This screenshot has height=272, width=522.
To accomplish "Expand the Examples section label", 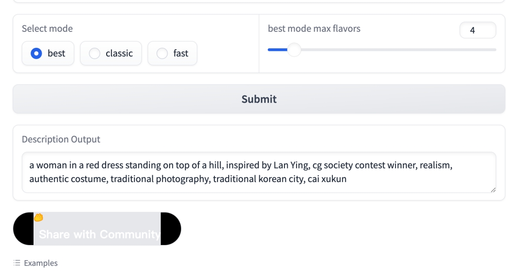I will [40, 263].
